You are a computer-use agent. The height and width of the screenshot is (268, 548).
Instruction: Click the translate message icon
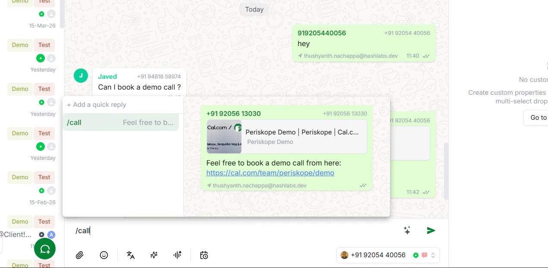pos(131,255)
